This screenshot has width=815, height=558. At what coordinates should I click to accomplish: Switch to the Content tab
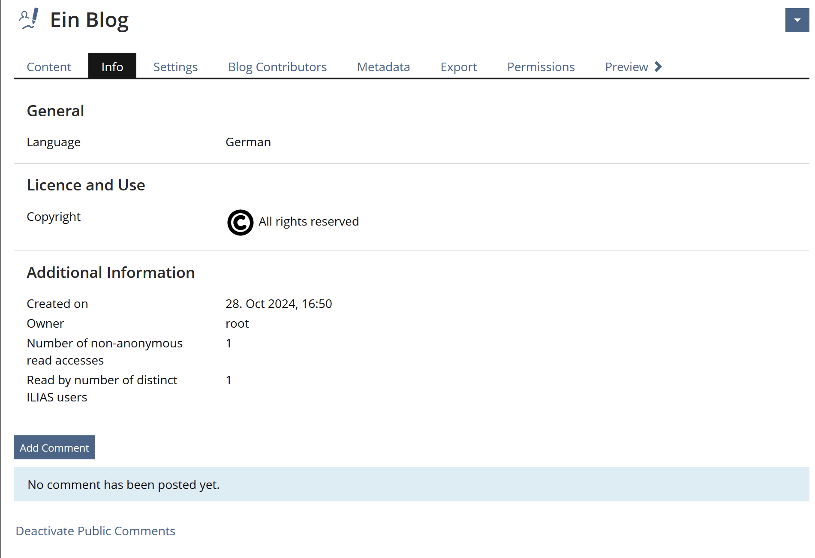pyautogui.click(x=49, y=67)
